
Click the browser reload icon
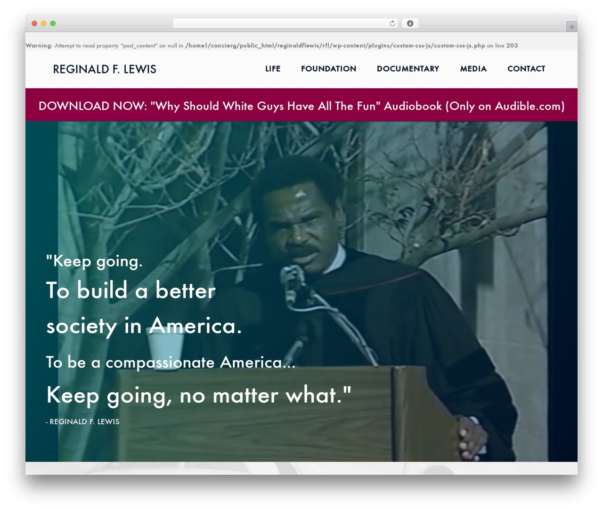click(x=392, y=24)
